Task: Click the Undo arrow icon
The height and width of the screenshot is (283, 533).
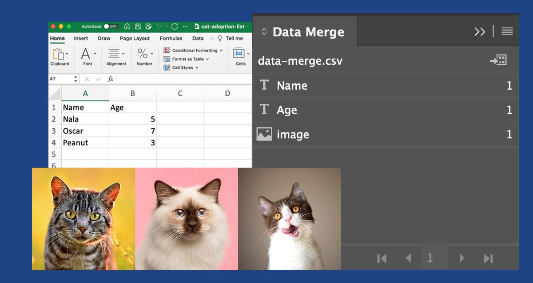Action: pos(159,27)
